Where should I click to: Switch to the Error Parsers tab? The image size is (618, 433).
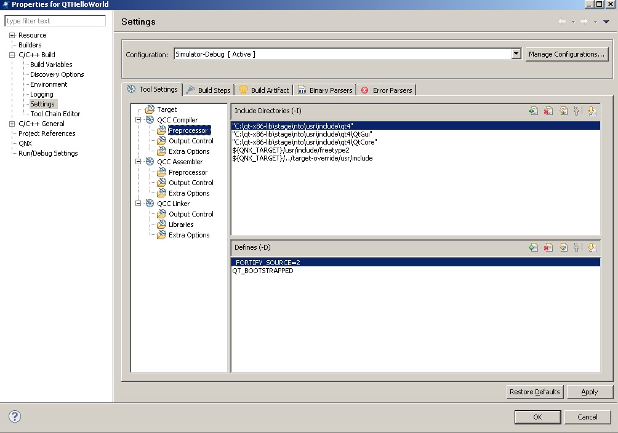387,90
